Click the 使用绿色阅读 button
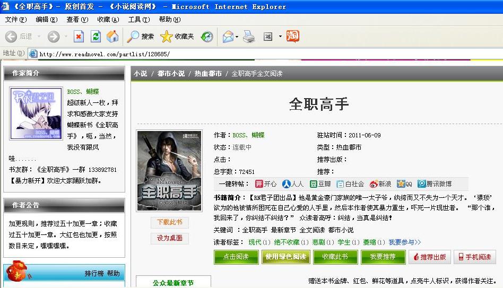The image size is (503, 288). tap(286, 257)
